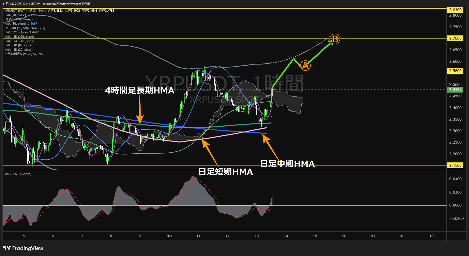Click the HMA (320, close) legend with value 2.4287

pos(21,32)
